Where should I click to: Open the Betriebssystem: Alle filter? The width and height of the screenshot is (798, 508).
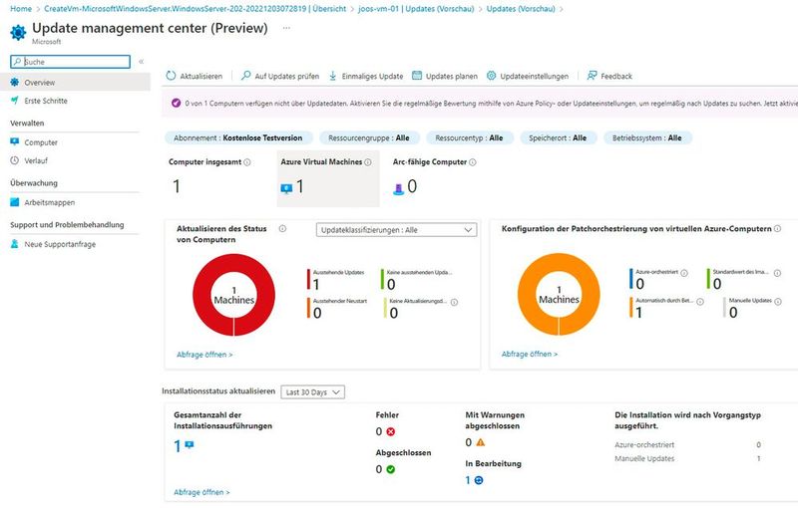click(646, 137)
